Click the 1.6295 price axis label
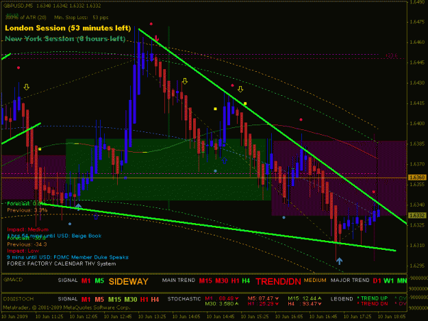This screenshot has width=428, height=321. (x=417, y=266)
